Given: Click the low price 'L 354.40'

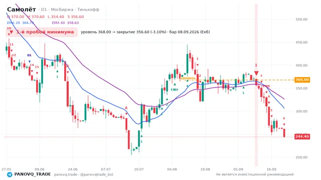Looking at the screenshot, I should 56,16.
